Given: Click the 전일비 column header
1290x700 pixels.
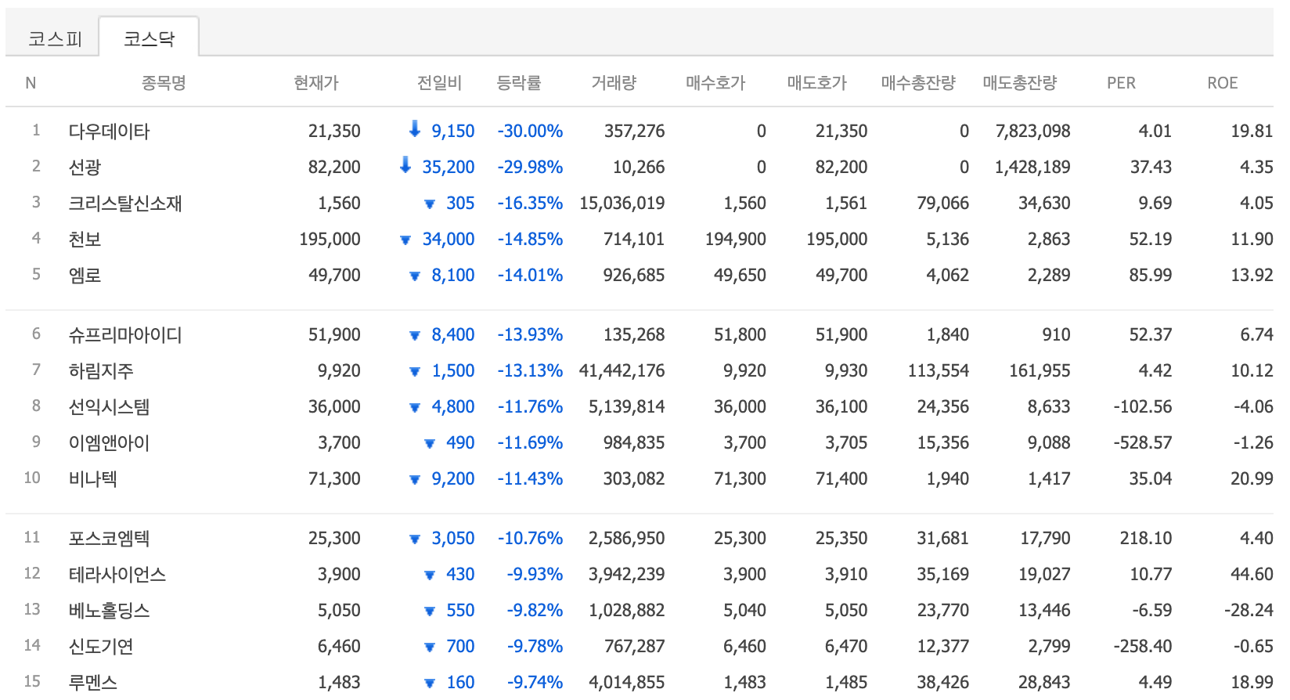Looking at the screenshot, I should (x=439, y=82).
